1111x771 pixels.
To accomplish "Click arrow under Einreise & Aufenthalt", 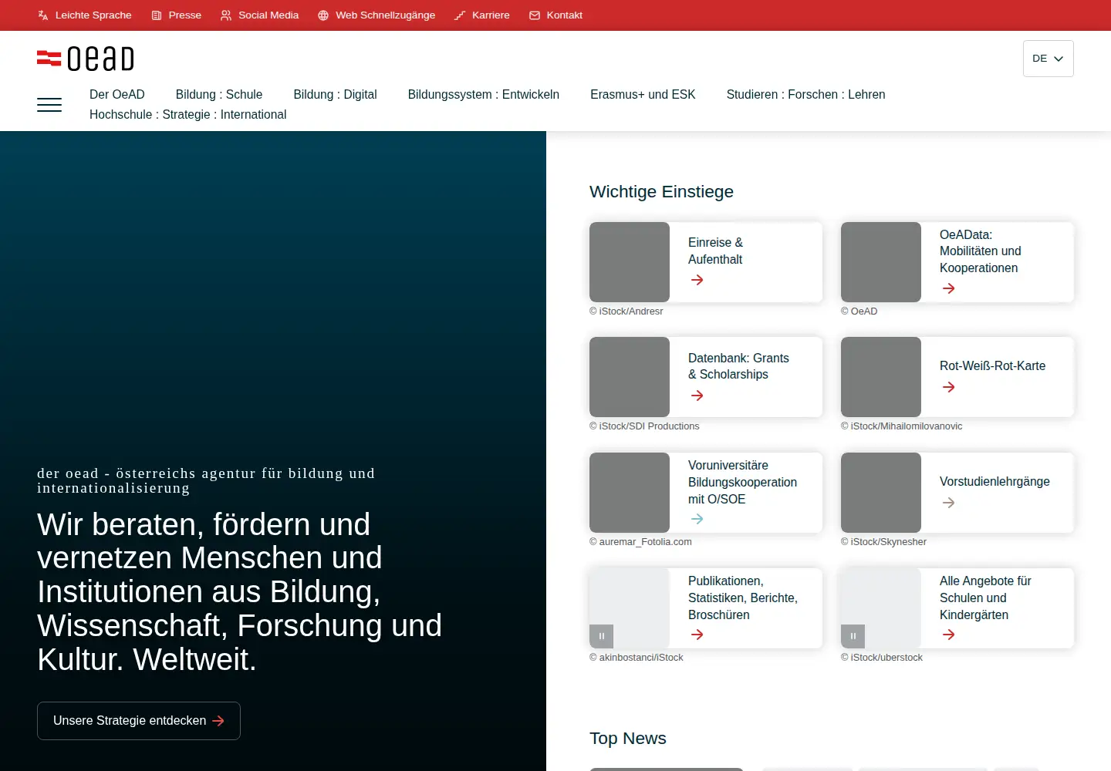I will coord(697,280).
